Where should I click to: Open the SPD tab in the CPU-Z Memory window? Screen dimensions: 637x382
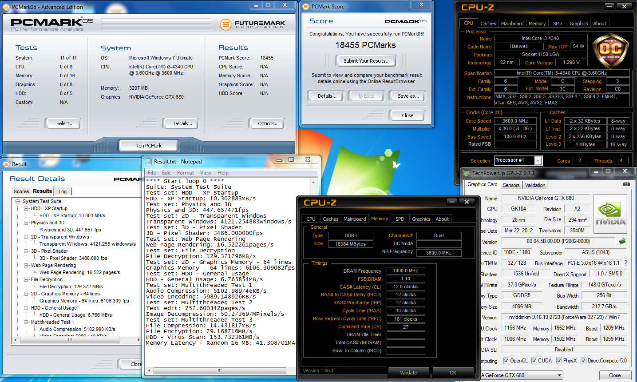click(x=400, y=219)
